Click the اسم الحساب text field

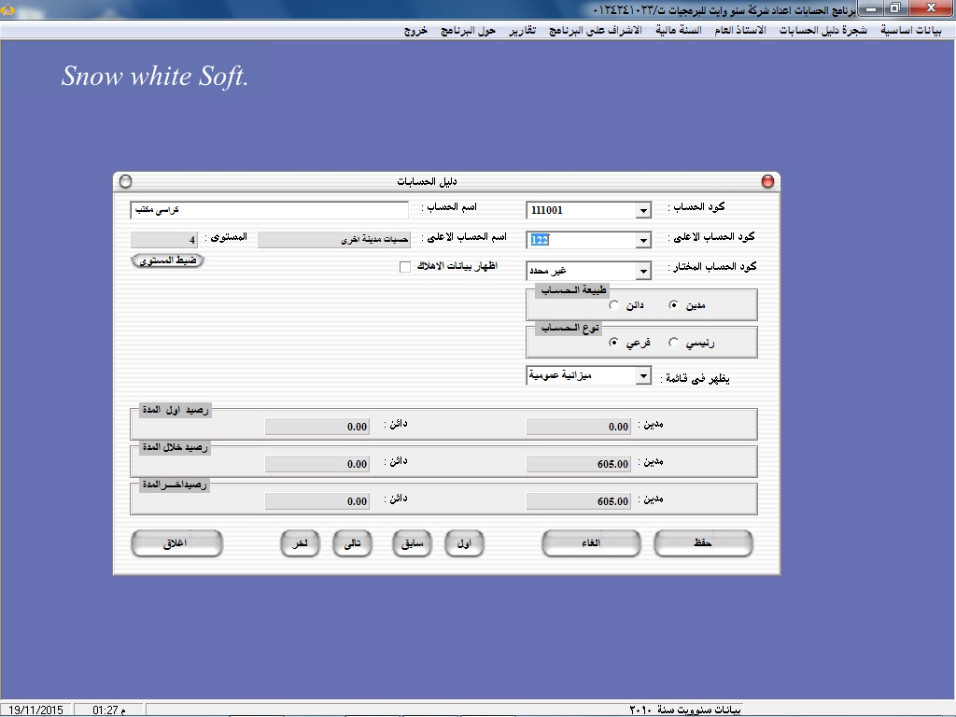click(270, 210)
